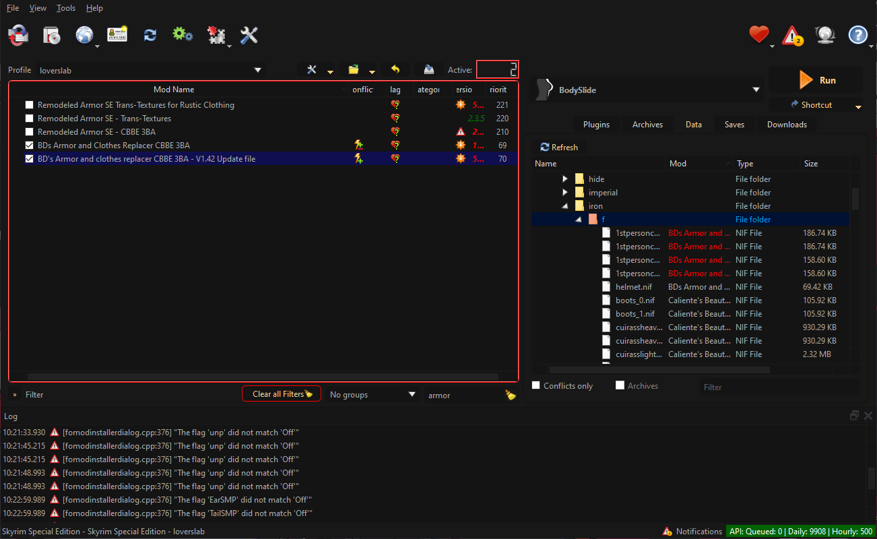Click the Refresh button in Data tab
The image size is (877, 539).
click(560, 148)
